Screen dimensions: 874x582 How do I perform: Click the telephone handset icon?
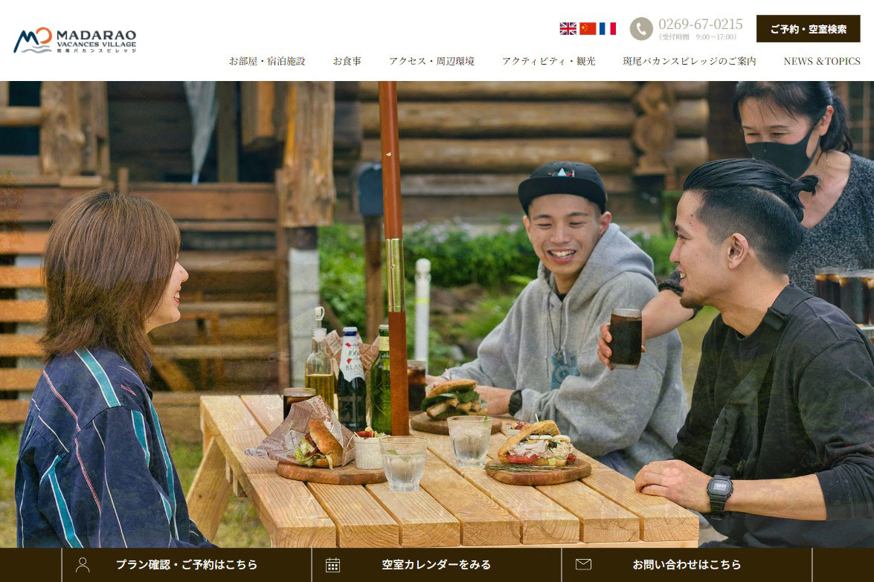(x=641, y=28)
